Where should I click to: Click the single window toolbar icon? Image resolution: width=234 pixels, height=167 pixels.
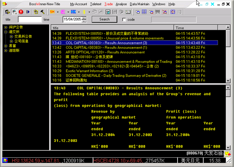point(138,12)
